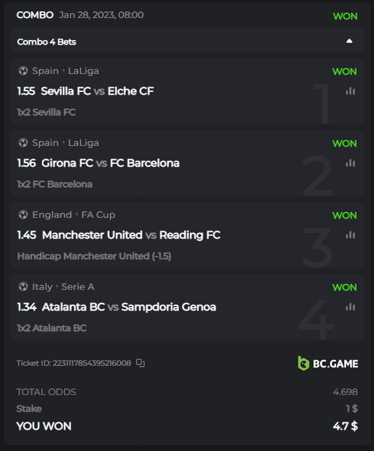The height and width of the screenshot is (451, 374).
Task: Collapse the Combo 4 Bets arrow
Action: (349, 41)
